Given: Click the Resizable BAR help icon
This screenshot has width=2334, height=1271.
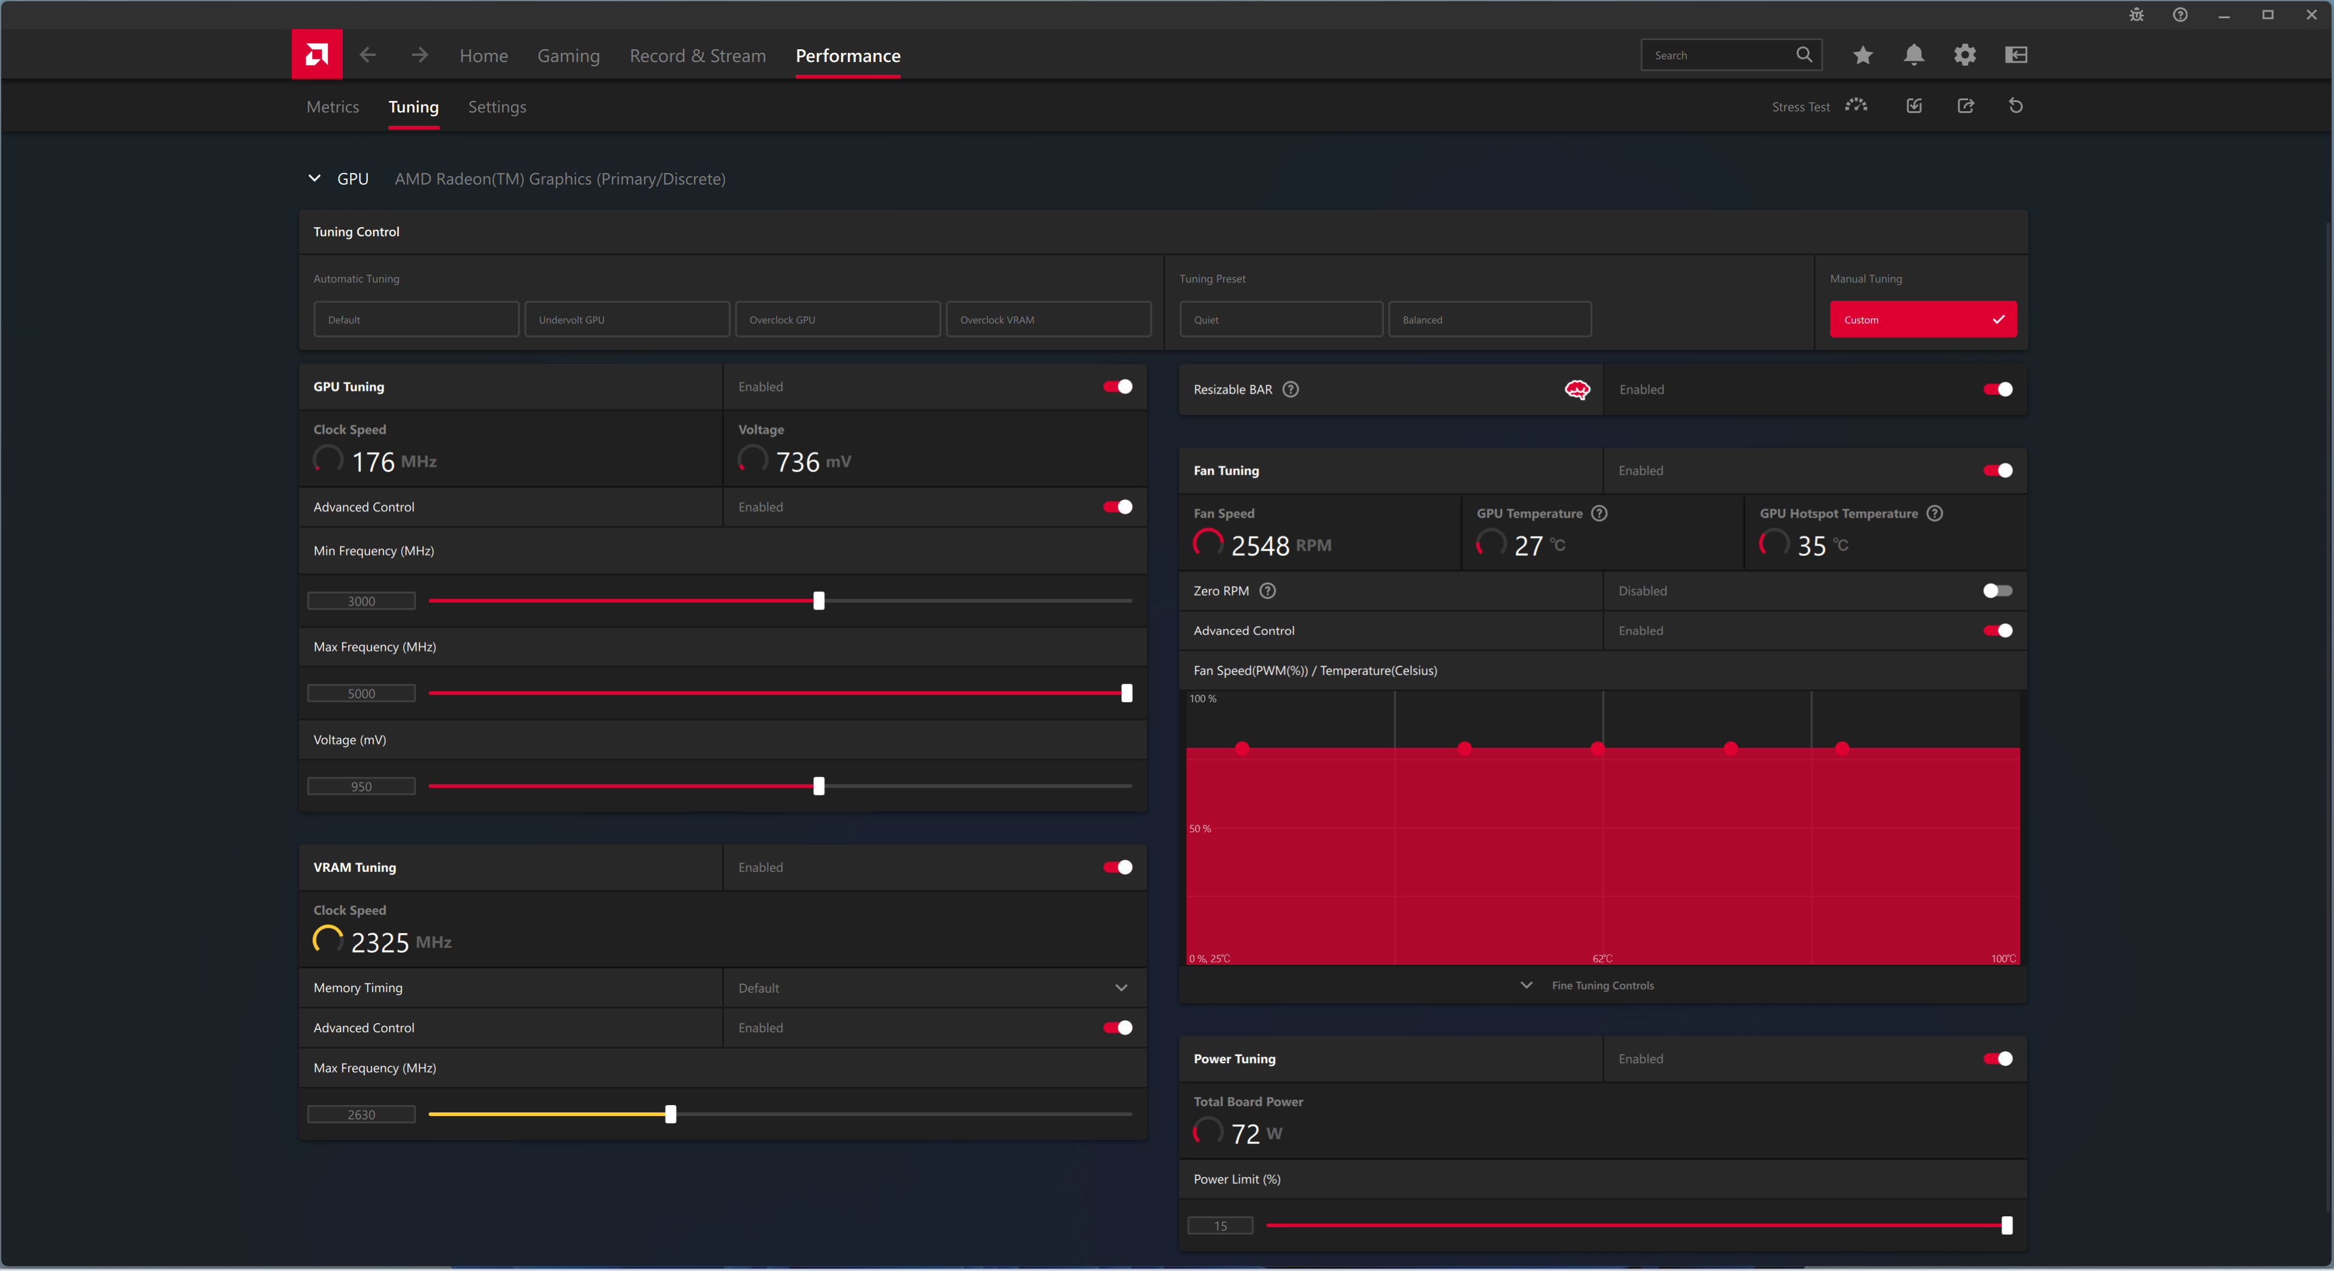Looking at the screenshot, I should click(1290, 389).
